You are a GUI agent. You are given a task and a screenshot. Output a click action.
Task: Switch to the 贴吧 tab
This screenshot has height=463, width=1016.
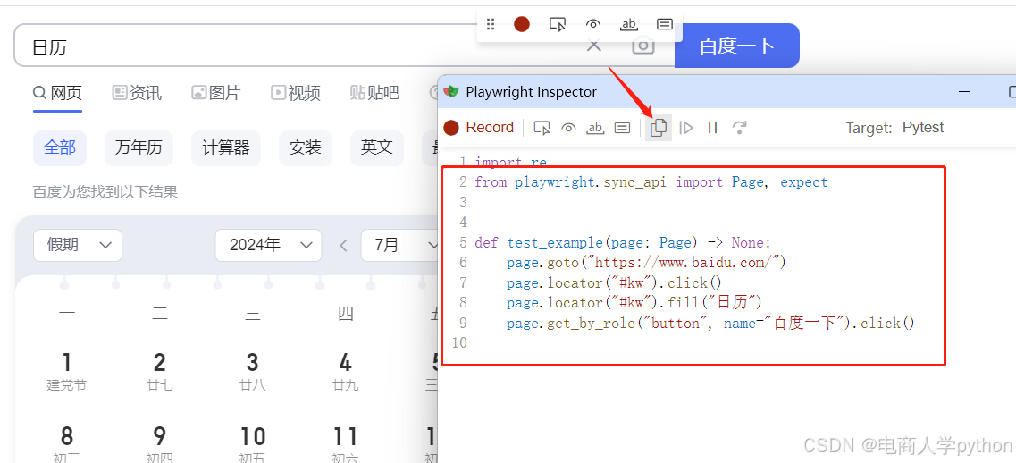[x=374, y=93]
